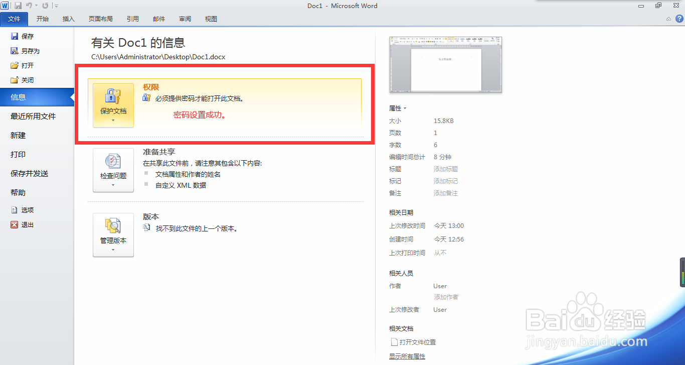685x365 pixels.
Task: Select 新建 in the sidebar
Action: [18, 135]
